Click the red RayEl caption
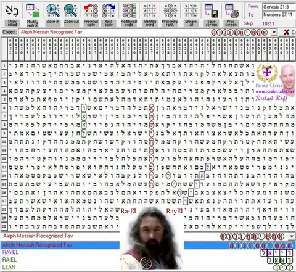Viewport: 296px width, 272px height. click(x=175, y=211)
